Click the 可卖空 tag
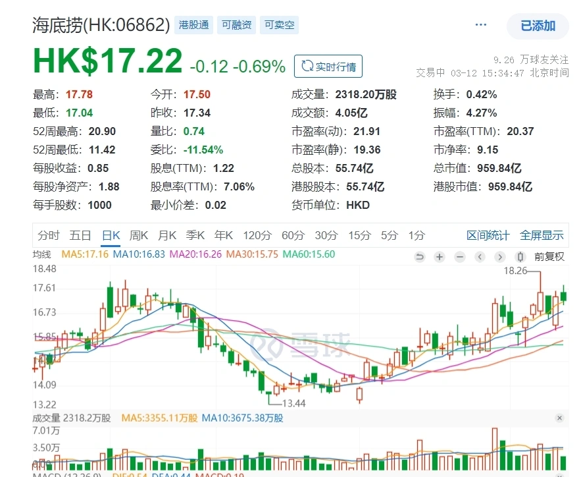Image resolution: width=579 pixels, height=477 pixels. point(279,26)
